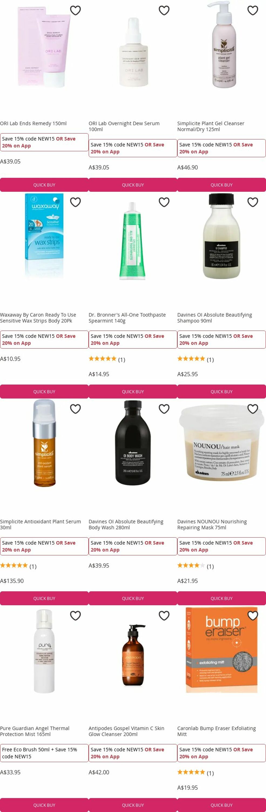Quick buy ORI Lab Ends Remedy 150ml
Viewport: 266px width, 812px height.
coord(44,185)
